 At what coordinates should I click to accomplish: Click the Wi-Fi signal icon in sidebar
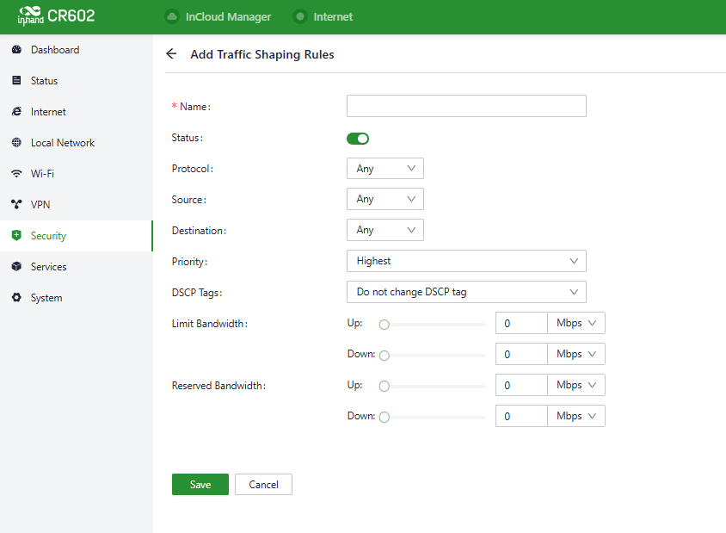click(16, 174)
